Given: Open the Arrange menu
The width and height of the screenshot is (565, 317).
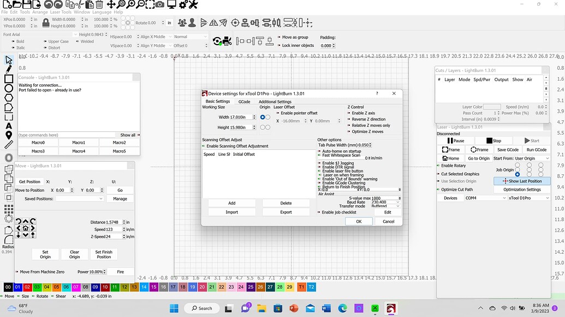Looking at the screenshot, I should (x=40, y=12).
